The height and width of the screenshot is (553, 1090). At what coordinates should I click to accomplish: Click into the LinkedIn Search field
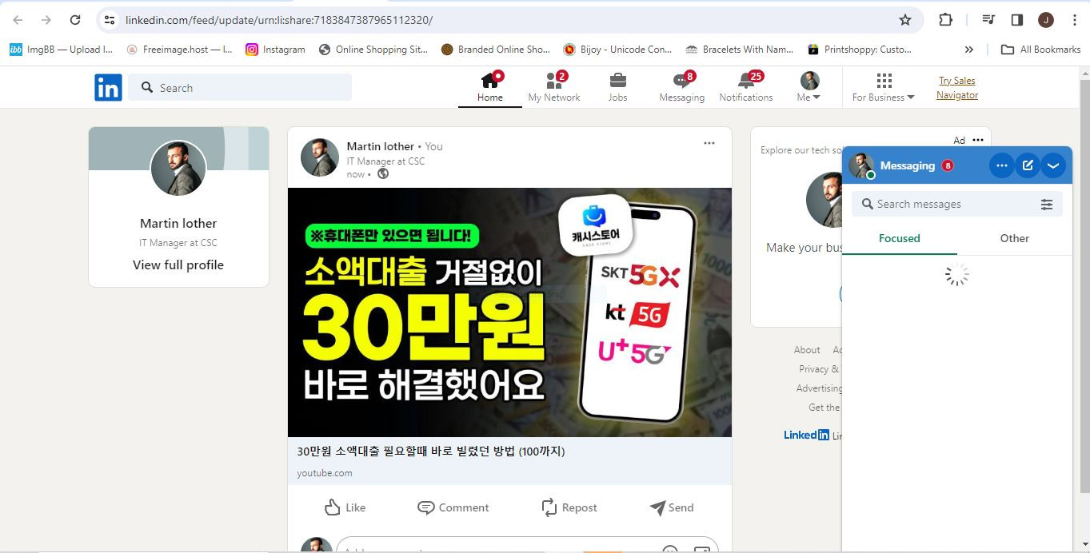[x=240, y=88]
